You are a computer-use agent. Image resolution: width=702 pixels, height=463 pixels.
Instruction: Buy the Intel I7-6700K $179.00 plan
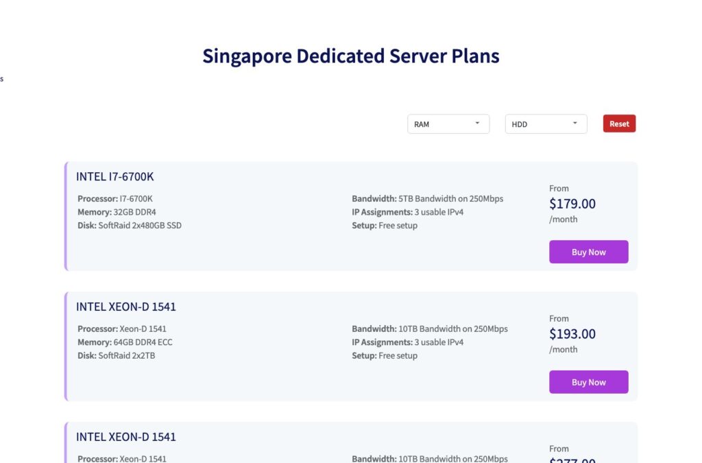[x=589, y=252]
